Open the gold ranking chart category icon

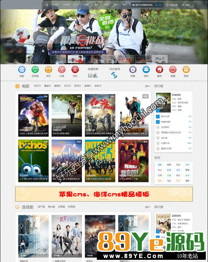coord(186,70)
